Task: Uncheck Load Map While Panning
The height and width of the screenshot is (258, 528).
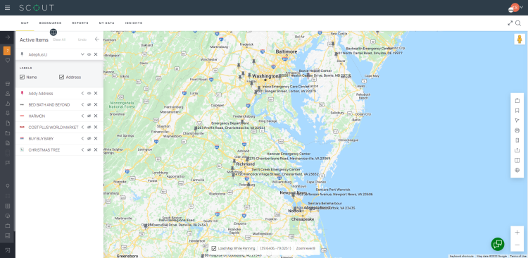Action: coord(213,248)
